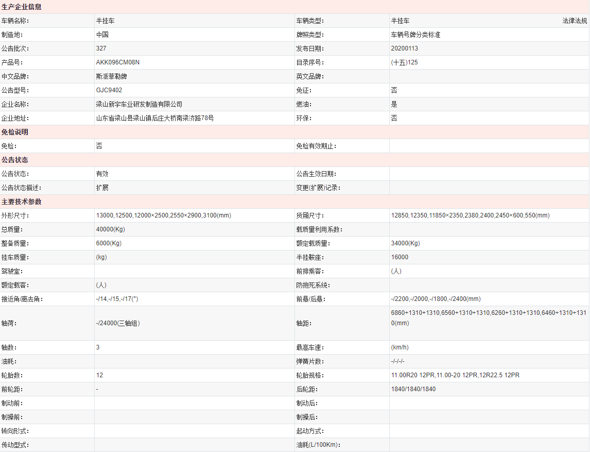Click the company address in 山东省梁山县
Image resolution: width=590 pixels, height=452 pixels.
pos(154,118)
